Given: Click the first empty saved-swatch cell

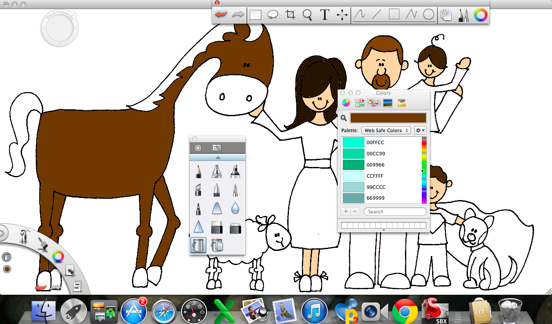Looking at the screenshot, I should tap(344, 225).
